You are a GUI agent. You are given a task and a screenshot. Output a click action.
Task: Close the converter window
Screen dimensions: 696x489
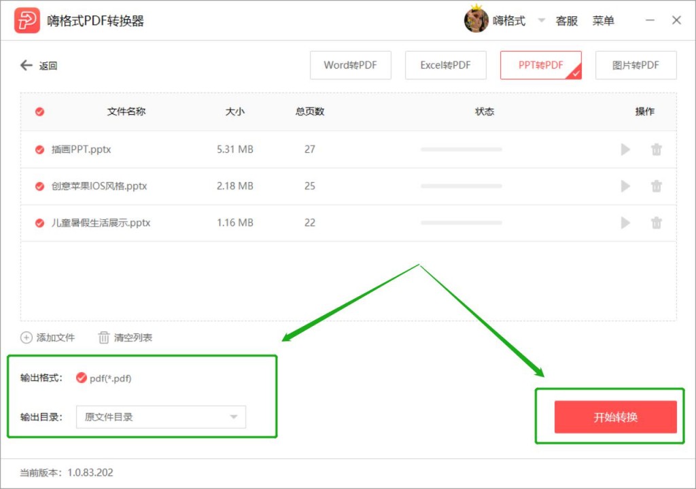tap(676, 20)
